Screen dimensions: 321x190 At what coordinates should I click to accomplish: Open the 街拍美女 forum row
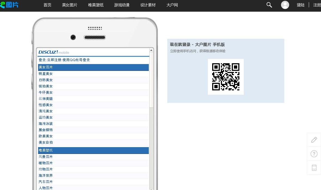pyautogui.click(x=93, y=86)
